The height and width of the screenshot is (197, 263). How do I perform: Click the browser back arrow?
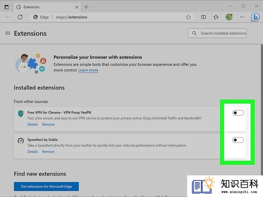click(8, 17)
